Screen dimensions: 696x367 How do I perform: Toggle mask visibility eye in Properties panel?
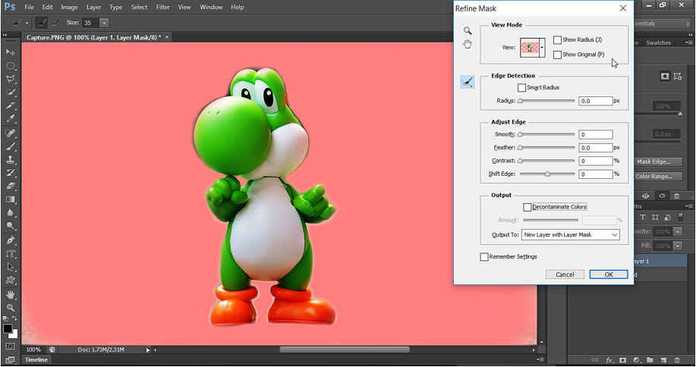point(662,196)
